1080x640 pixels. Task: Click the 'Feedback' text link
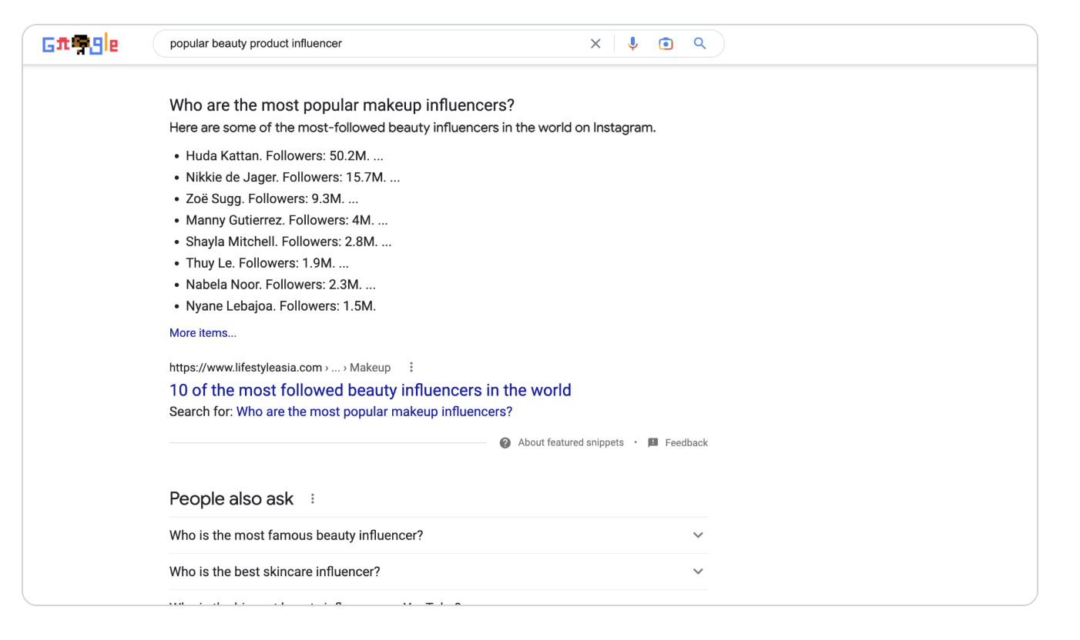tap(686, 442)
